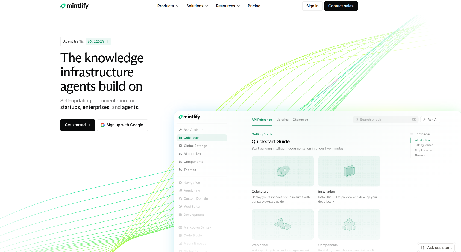The height and width of the screenshot is (252, 461).
Task: Jump to AI optimization in page outline
Action: click(424, 150)
